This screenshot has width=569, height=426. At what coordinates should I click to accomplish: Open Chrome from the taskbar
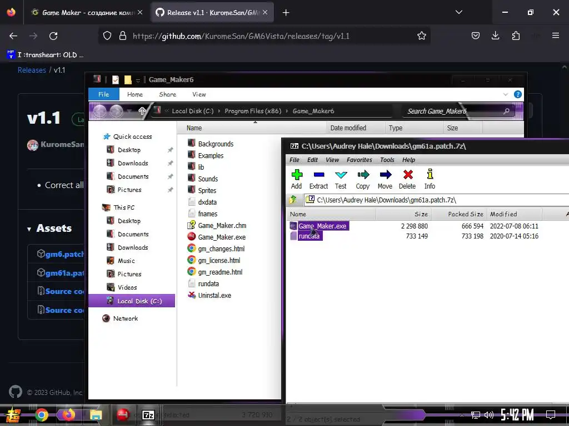(42, 415)
